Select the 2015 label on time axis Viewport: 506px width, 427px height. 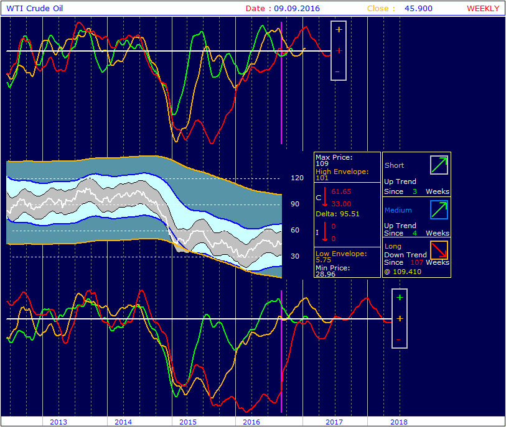(x=188, y=422)
